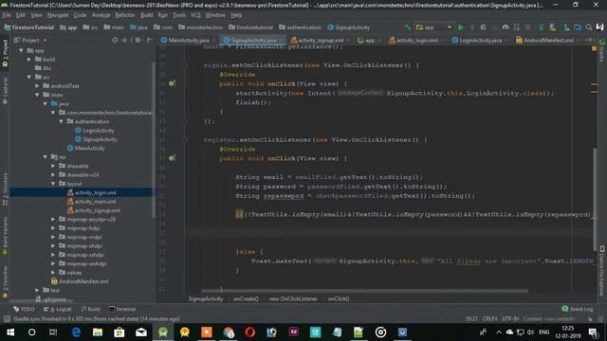Open the Build tool window
The width and height of the screenshot is (607, 341).
click(91, 309)
